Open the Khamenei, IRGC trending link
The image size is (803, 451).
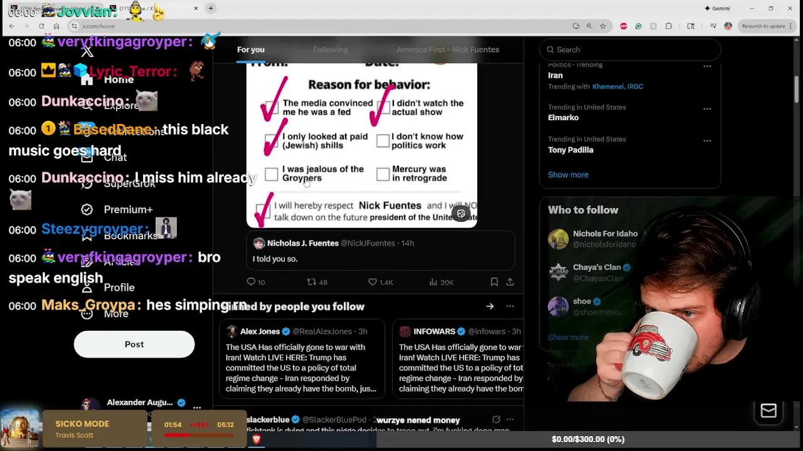pos(617,86)
